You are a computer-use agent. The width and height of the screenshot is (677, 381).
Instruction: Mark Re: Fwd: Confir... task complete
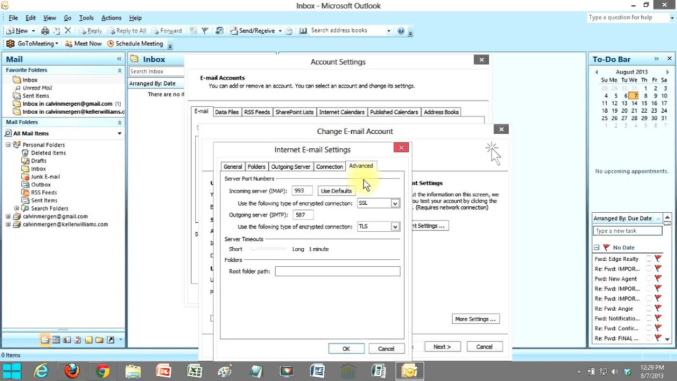coord(649,329)
